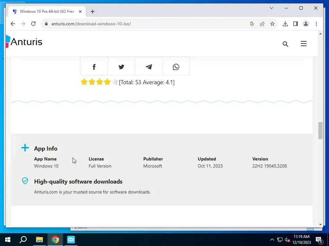Viewport: 329px width, 246px height.
Task: Click the Full Version license value
Action: 100,166
